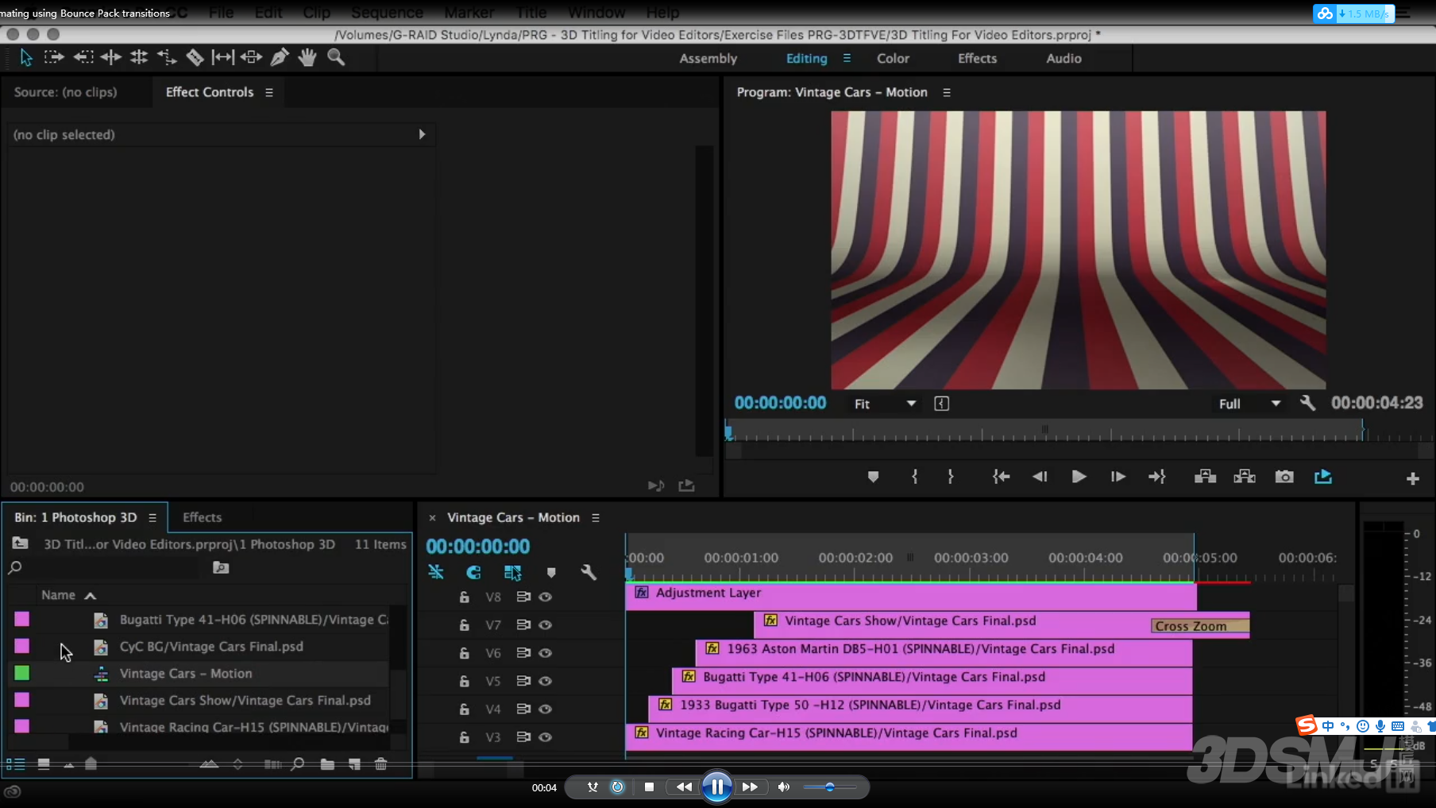Toggle V8 track output eye
1436x808 pixels.
(545, 597)
